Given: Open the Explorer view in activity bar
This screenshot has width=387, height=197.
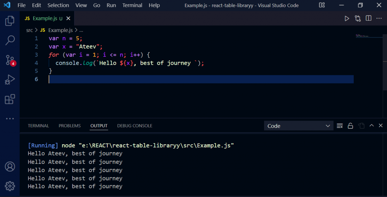Looking at the screenshot, I should (10, 21).
